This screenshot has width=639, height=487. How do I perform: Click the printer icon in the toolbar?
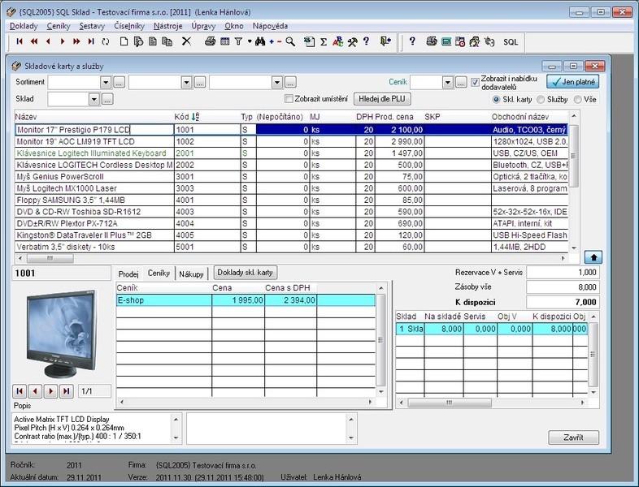210,41
